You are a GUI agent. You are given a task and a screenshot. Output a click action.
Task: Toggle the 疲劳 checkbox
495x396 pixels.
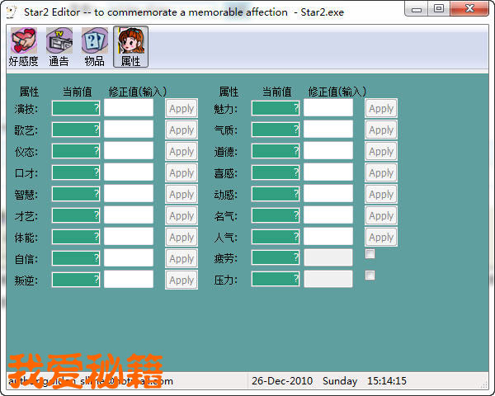point(370,254)
